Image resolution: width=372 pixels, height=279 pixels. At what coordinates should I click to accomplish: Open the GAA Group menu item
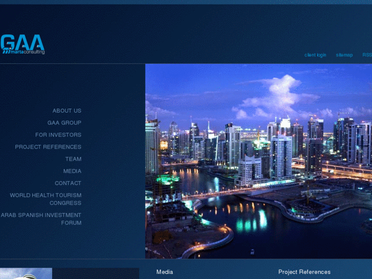[x=64, y=123]
